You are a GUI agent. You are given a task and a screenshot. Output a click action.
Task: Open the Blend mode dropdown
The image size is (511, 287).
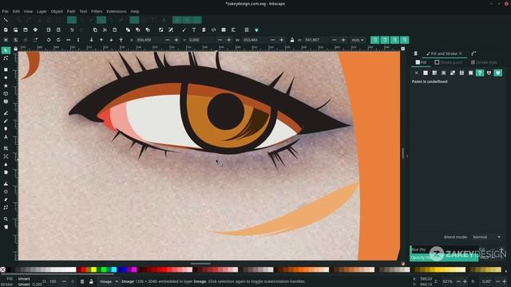tap(486, 238)
